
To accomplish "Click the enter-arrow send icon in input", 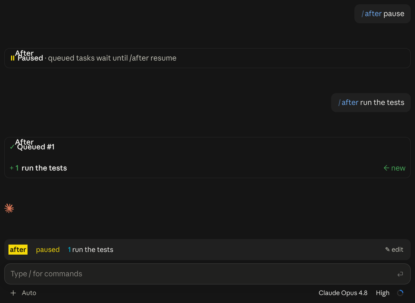I will click(400, 274).
